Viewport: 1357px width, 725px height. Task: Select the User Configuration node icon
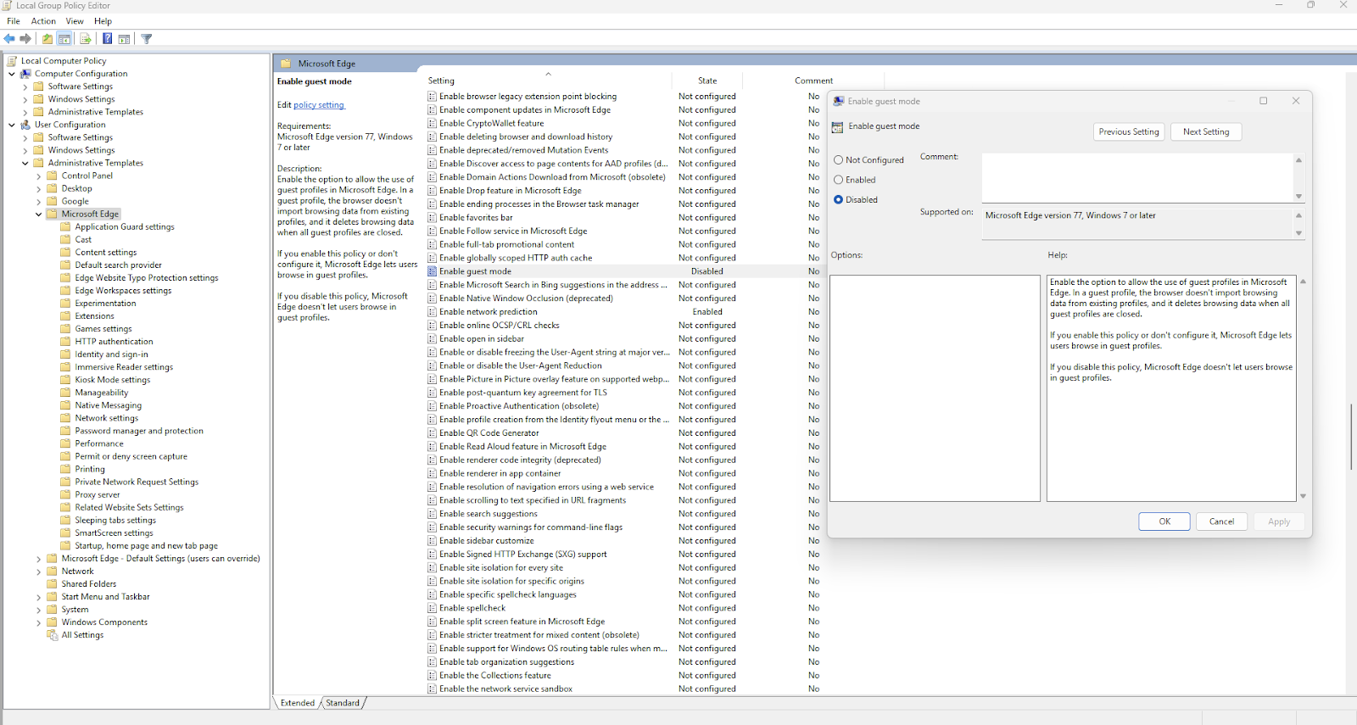point(25,125)
